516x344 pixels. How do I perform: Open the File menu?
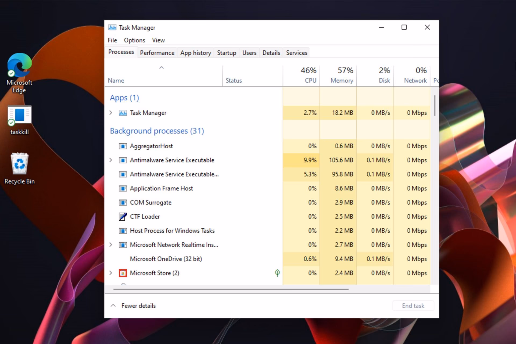(x=112, y=40)
